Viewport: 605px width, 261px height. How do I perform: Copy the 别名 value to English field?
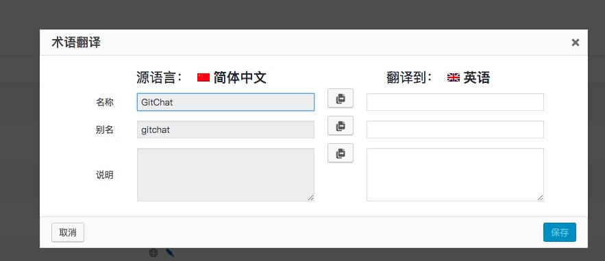[x=341, y=125]
